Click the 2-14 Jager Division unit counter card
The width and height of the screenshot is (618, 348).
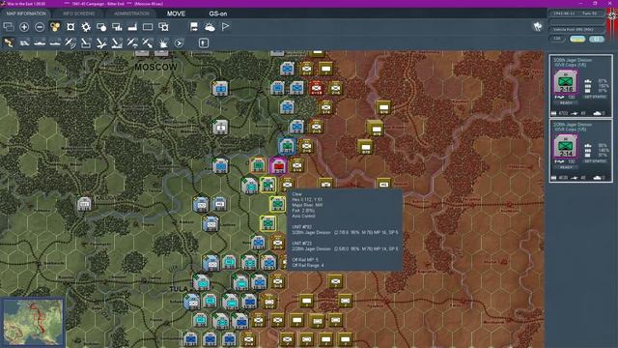[x=566, y=147]
